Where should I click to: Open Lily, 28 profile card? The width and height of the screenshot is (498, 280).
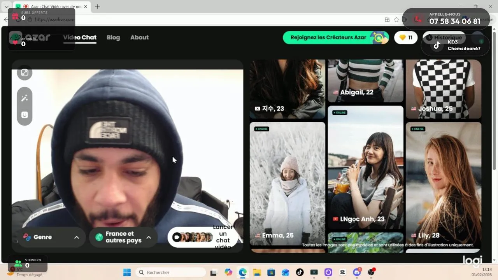point(444,184)
